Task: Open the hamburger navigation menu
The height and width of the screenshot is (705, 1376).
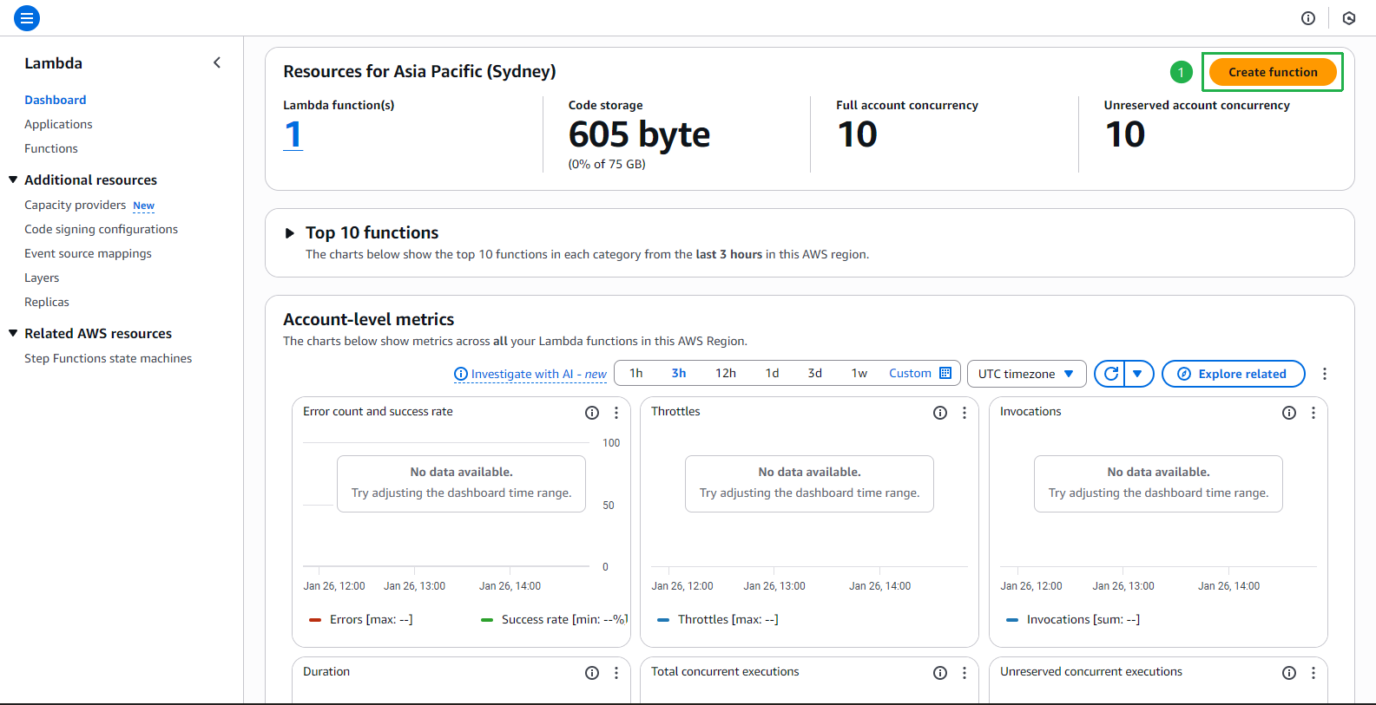Action: click(27, 17)
